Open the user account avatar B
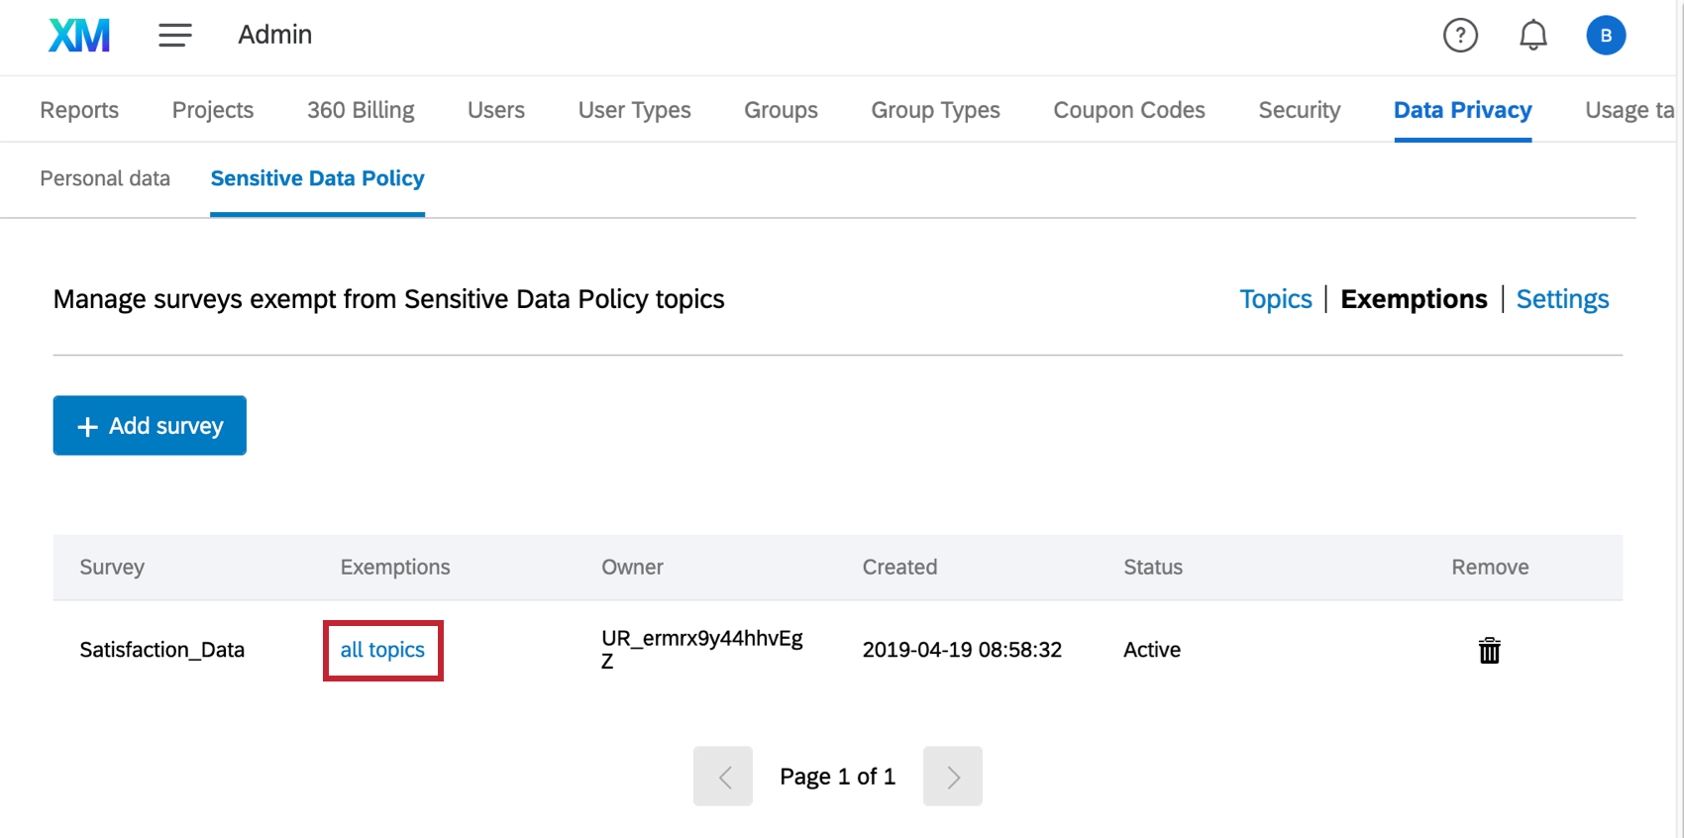The height and width of the screenshot is (838, 1684). 1606,36
